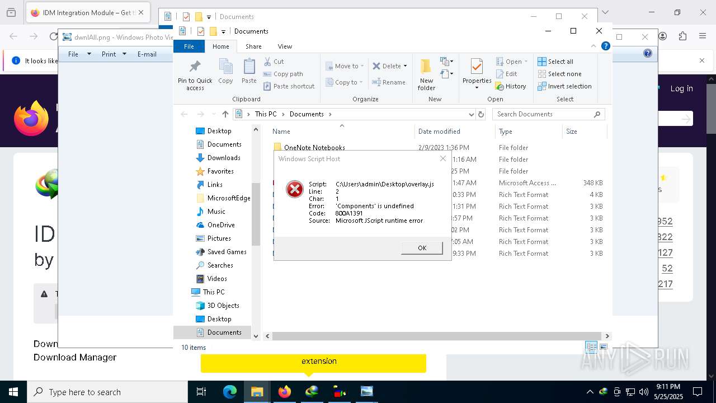Select Links in the navigation pane
716x403 pixels.
tap(215, 185)
